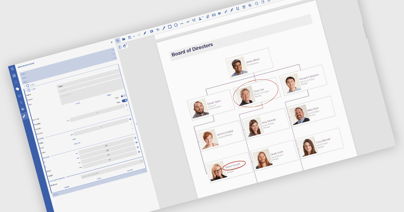Open the hamburger menu in sidebar
The height and width of the screenshot is (212, 404).
point(12,69)
